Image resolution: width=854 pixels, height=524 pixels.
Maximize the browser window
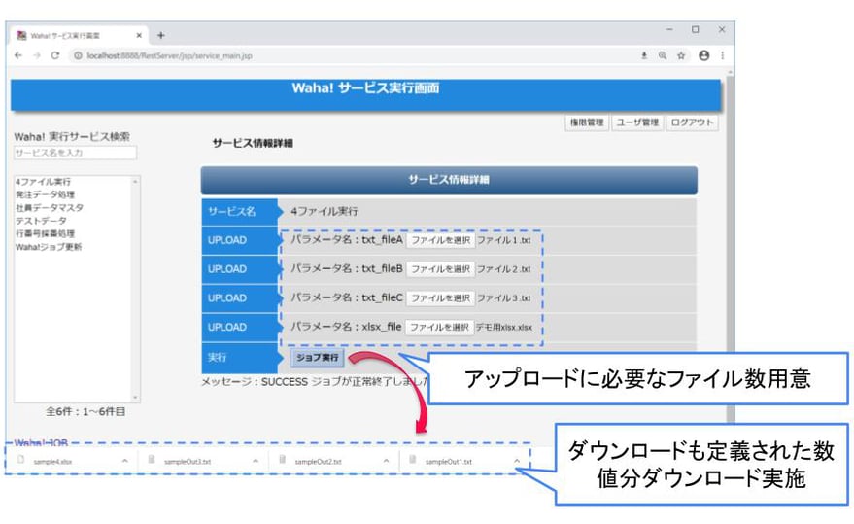pyautogui.click(x=696, y=29)
